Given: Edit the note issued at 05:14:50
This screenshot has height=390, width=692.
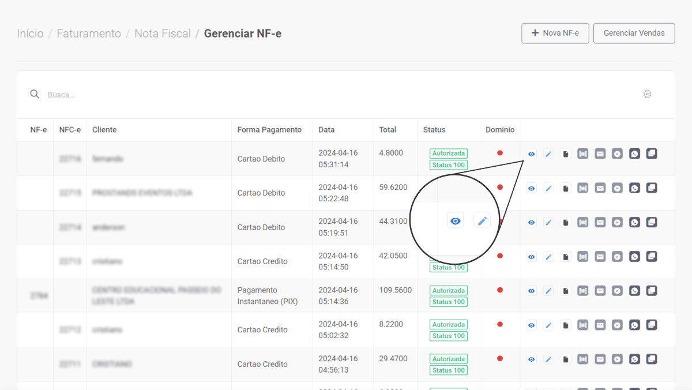Looking at the screenshot, I should [x=548, y=257].
